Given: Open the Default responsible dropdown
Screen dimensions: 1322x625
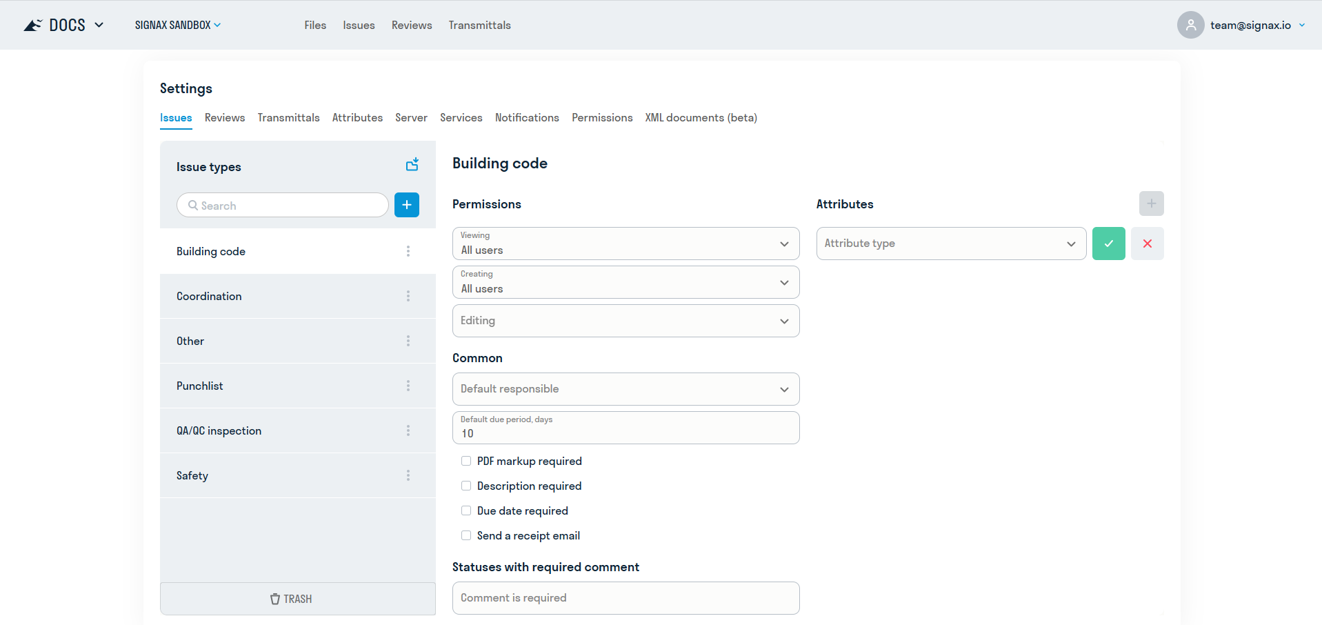Looking at the screenshot, I should point(626,389).
